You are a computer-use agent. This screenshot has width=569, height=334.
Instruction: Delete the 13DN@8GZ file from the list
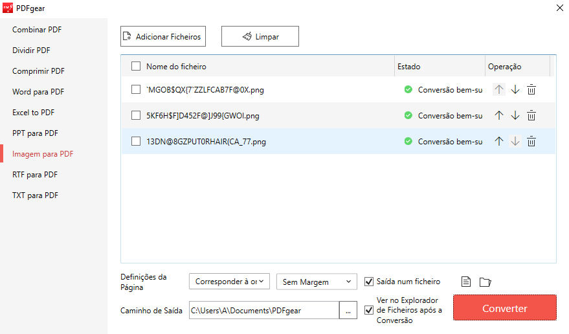531,141
